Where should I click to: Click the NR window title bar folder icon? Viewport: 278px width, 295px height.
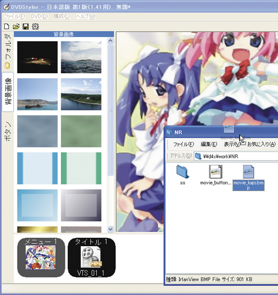[x=169, y=132]
